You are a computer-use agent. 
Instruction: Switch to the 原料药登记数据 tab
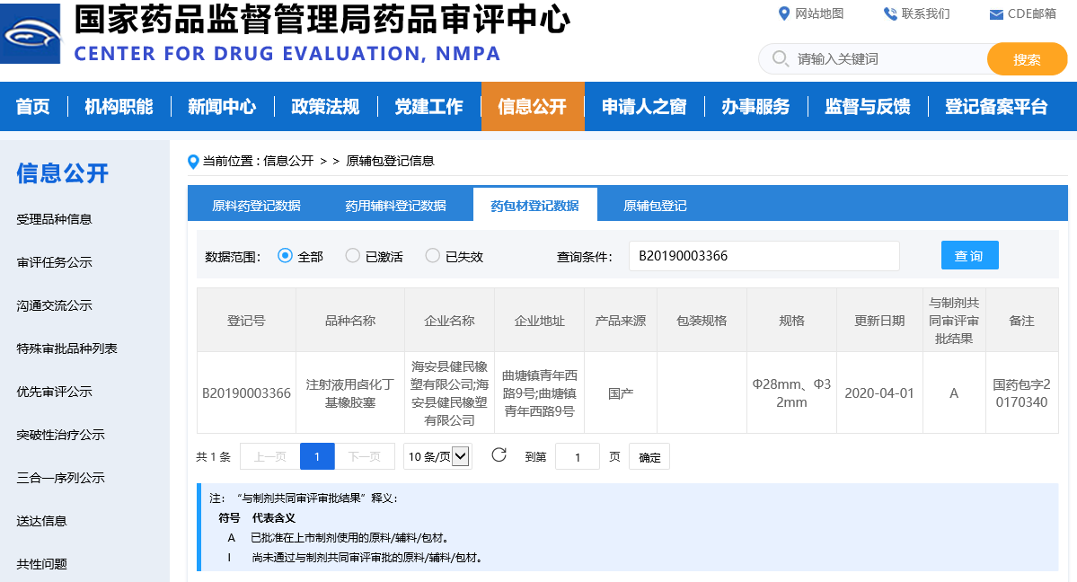pyautogui.click(x=256, y=206)
